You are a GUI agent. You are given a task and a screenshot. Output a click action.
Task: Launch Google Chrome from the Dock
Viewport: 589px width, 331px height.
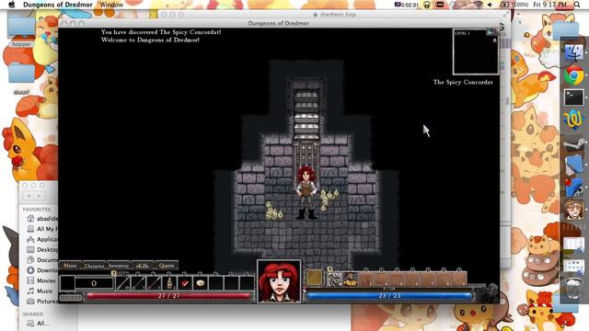pos(573,75)
